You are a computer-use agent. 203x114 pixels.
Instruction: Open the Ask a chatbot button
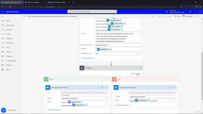coord(3,110)
